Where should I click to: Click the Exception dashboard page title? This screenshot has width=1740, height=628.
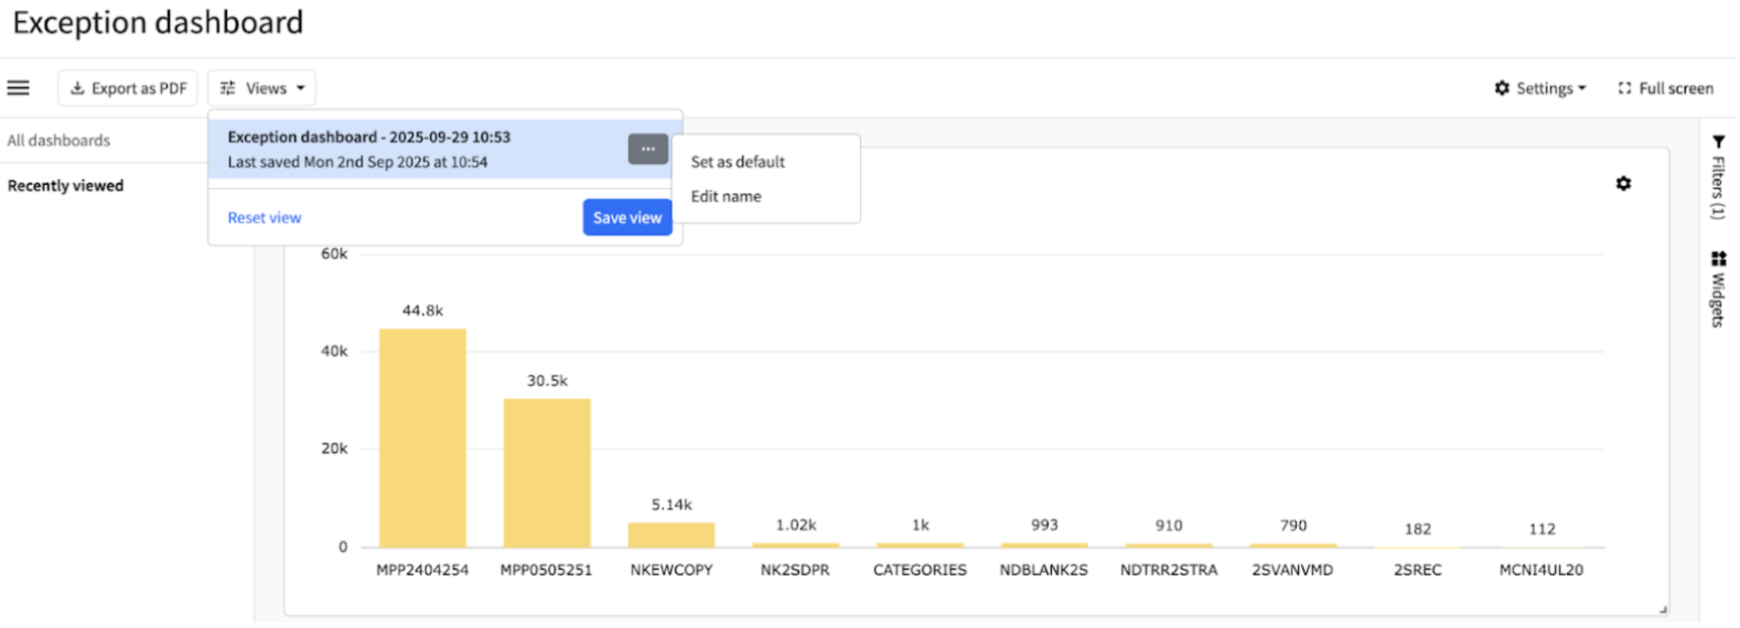pyautogui.click(x=158, y=22)
